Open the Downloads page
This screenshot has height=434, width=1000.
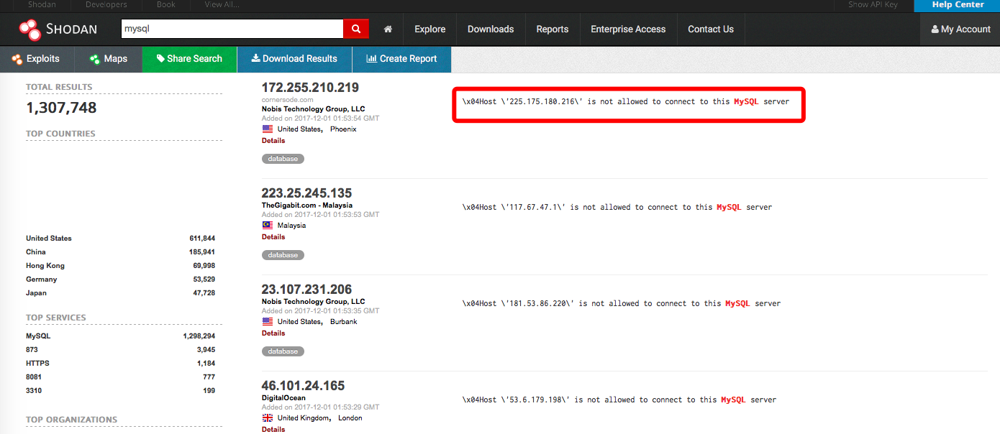pos(491,29)
